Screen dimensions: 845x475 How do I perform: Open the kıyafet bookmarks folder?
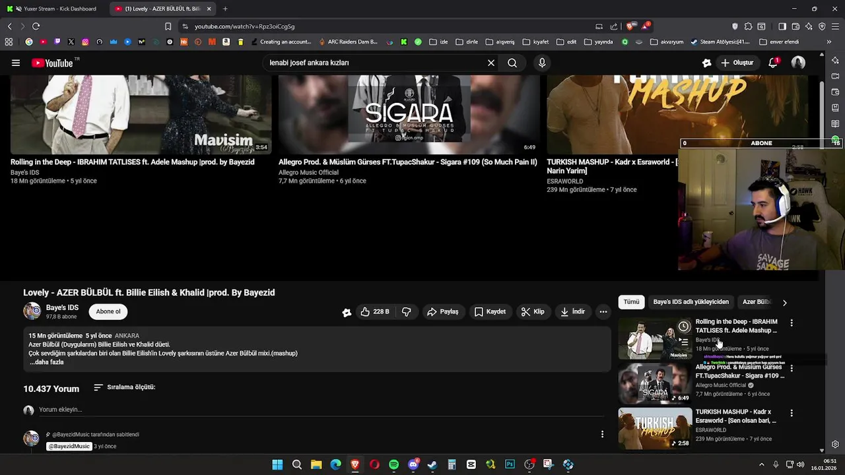535,42
